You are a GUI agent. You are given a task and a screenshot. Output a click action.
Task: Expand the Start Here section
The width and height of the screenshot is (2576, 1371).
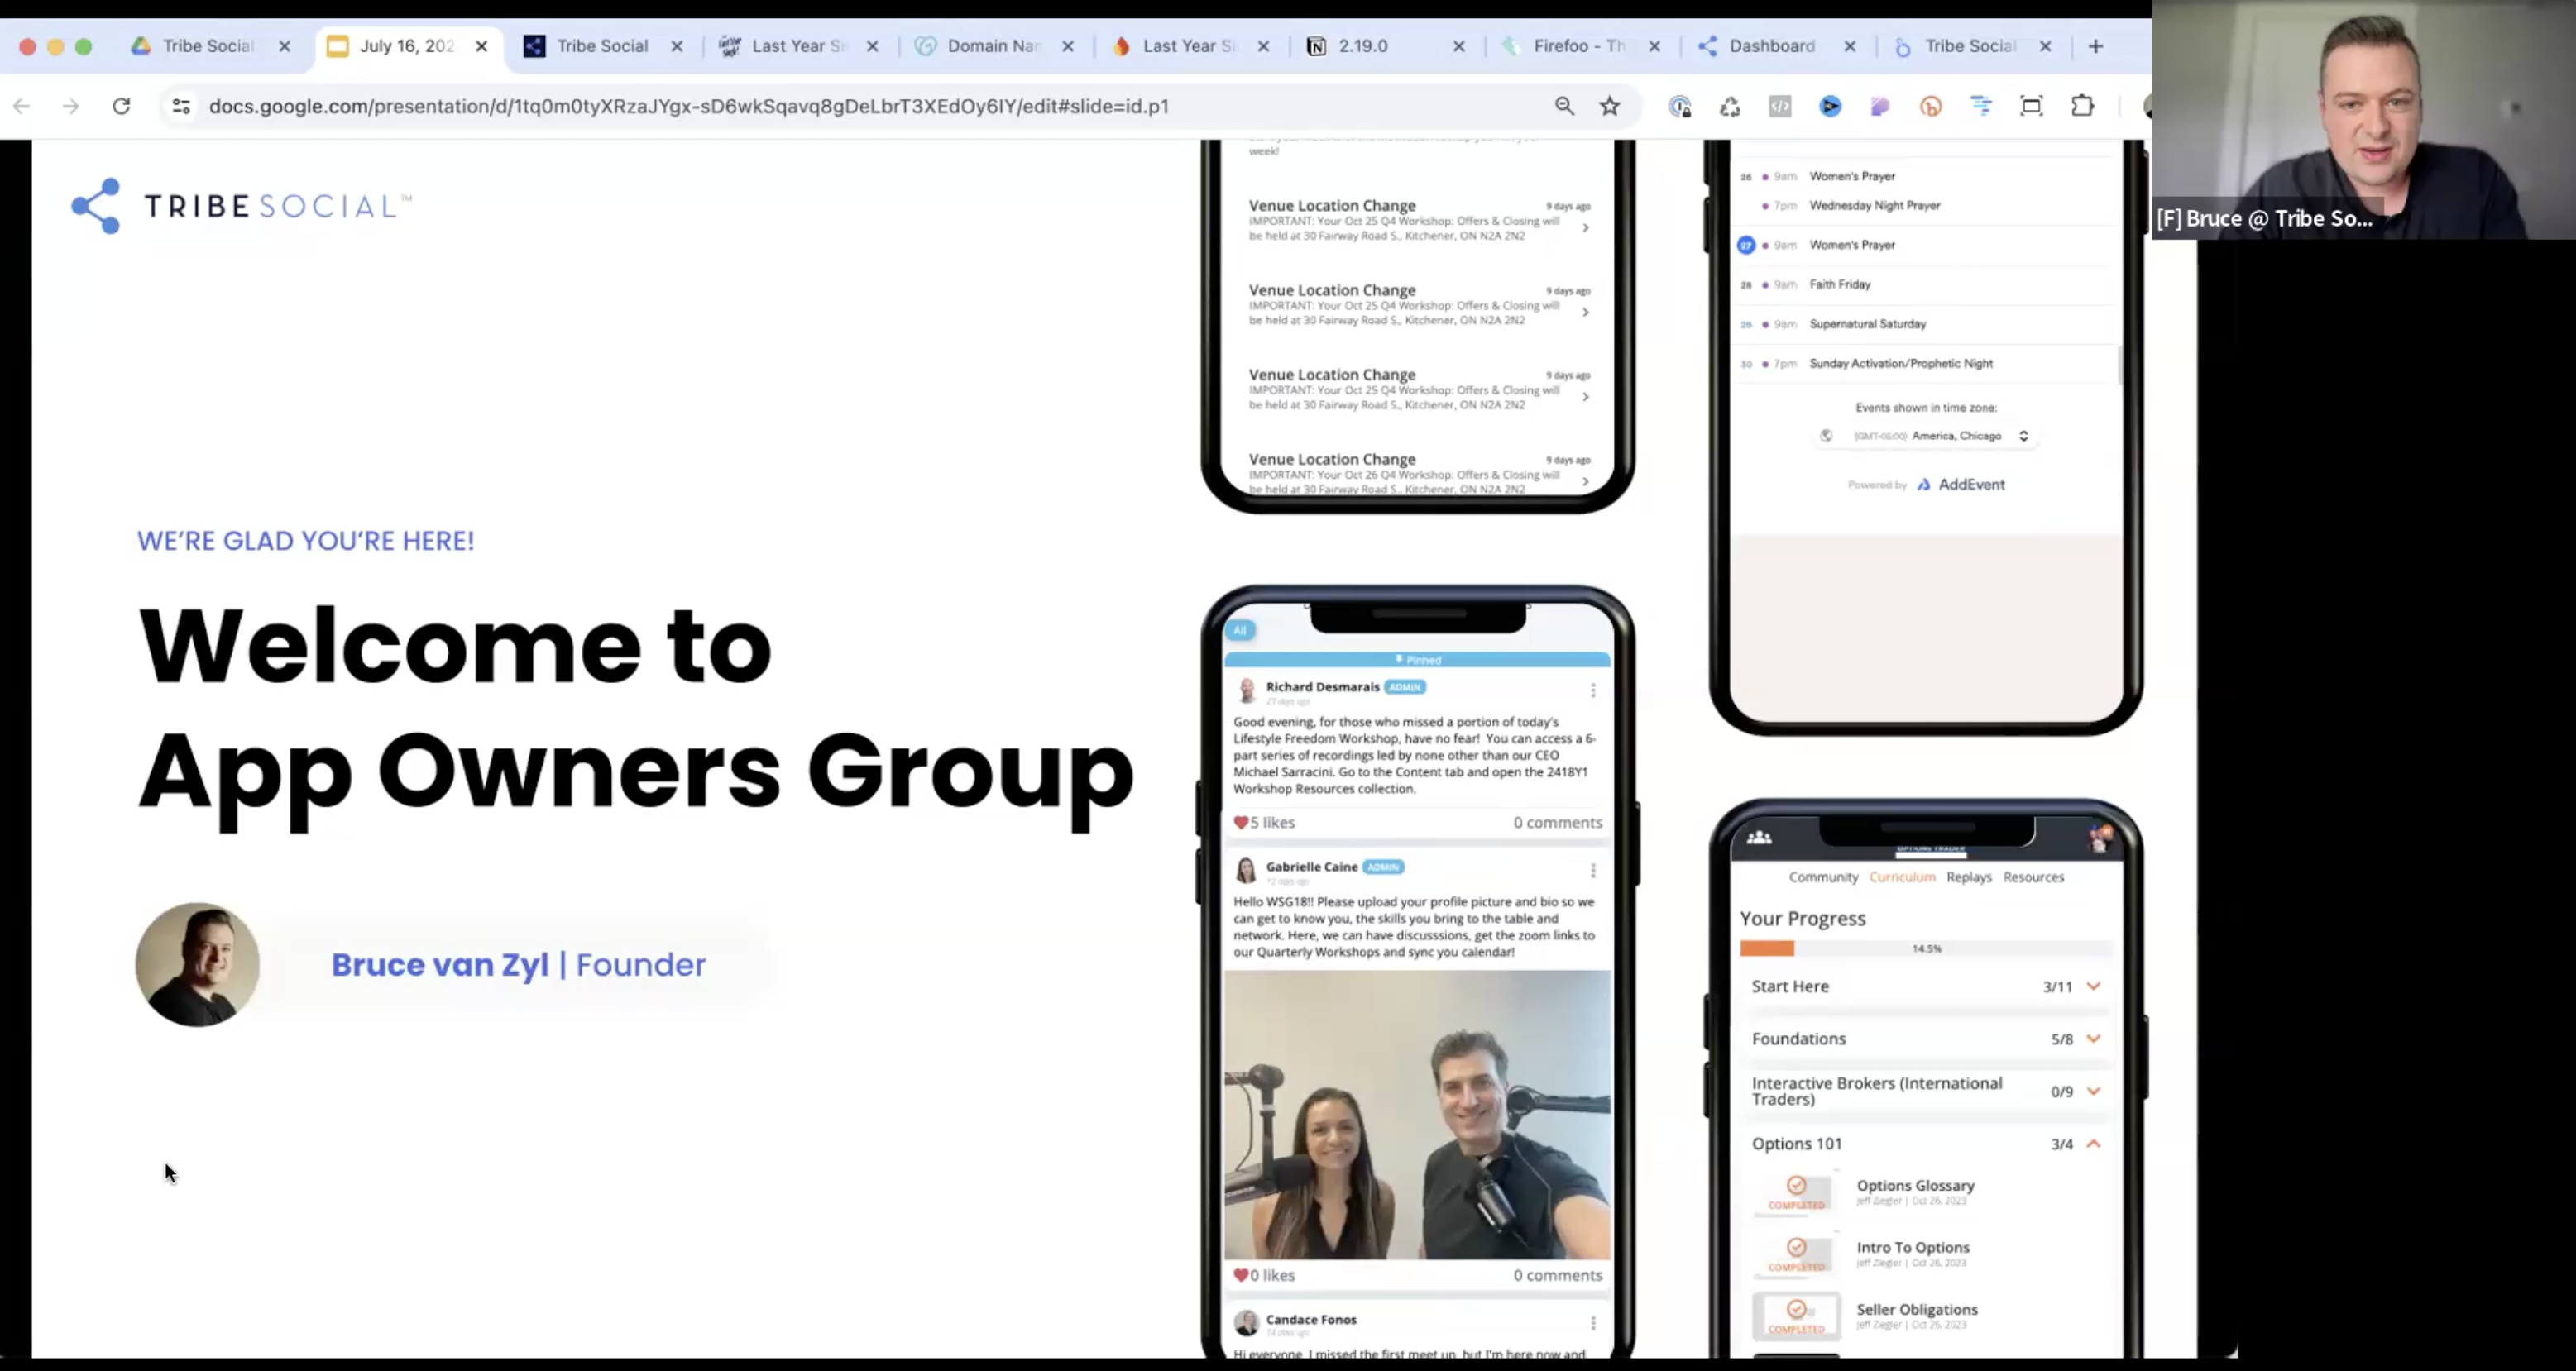2093,986
